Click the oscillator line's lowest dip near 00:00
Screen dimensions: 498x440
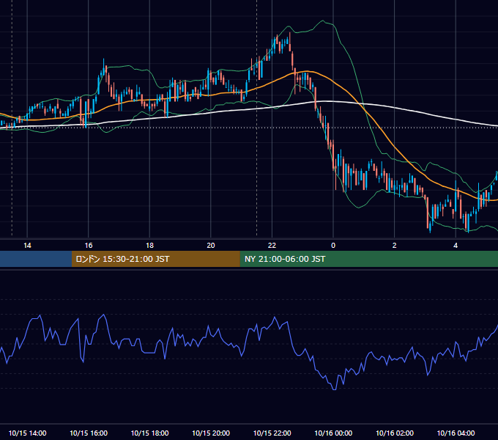coord(334,389)
